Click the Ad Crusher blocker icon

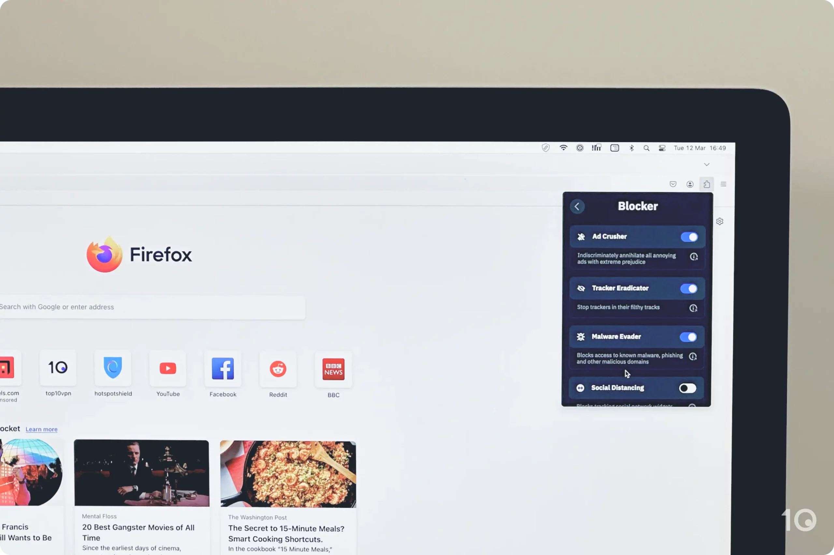[x=581, y=236]
